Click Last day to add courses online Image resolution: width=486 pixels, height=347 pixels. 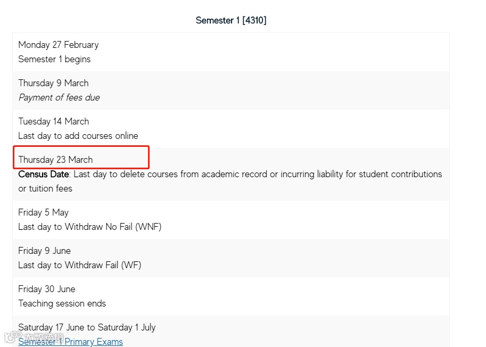click(78, 136)
